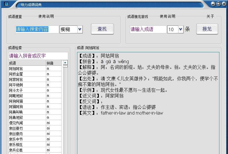Viewport: 228px width, 154px height.
Task: Focus the 请输入拼音或汉字 filter field
Action: pyautogui.click(x=38, y=56)
